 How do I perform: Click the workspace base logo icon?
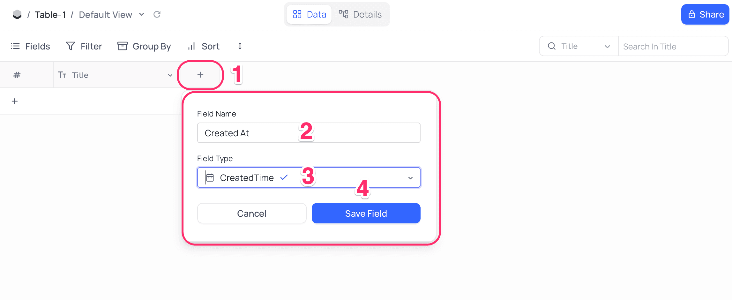point(17,14)
